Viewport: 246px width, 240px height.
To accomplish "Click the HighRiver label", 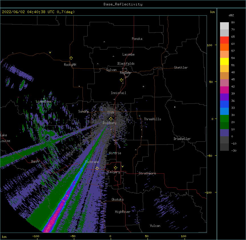I will coord(123,212).
